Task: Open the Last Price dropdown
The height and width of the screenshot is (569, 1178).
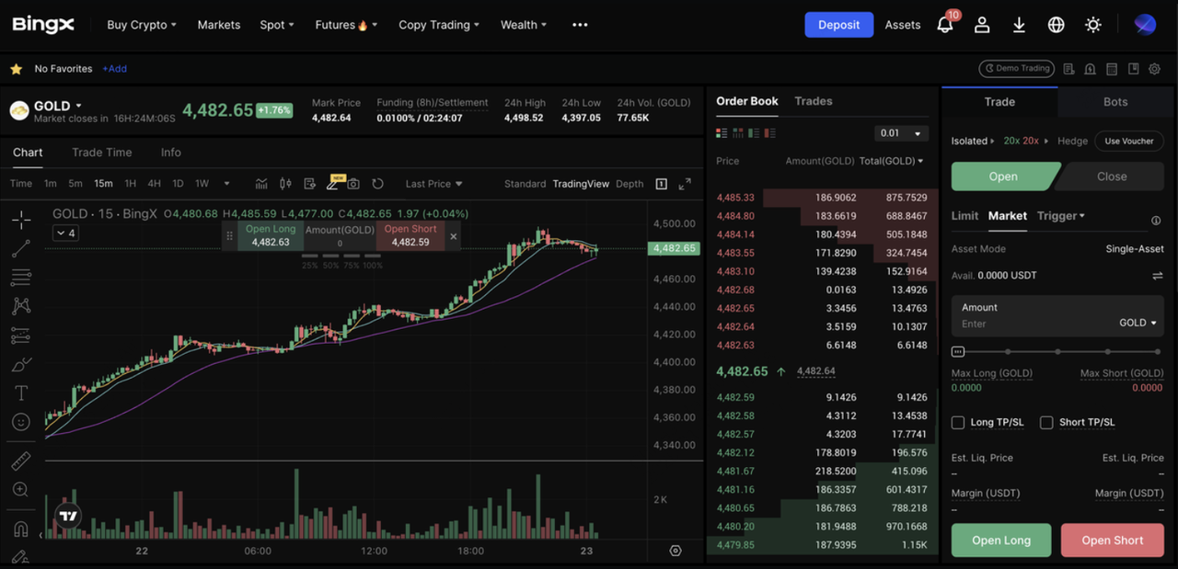Action: [x=433, y=184]
